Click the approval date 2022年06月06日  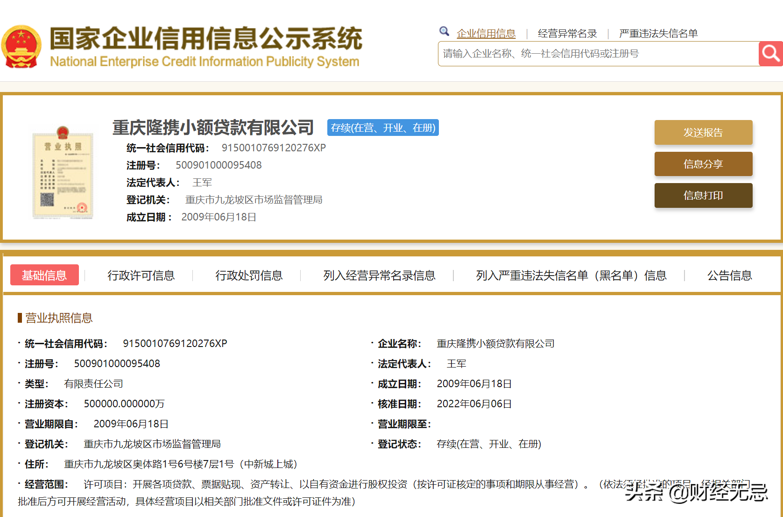(x=474, y=404)
